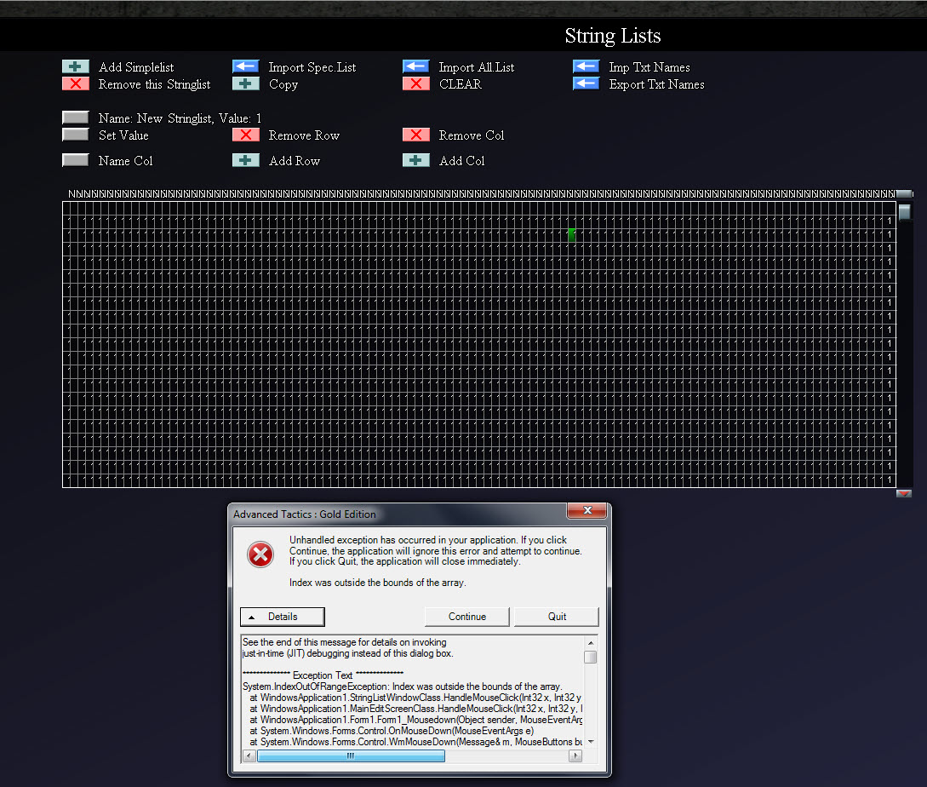
Task: Click the grid's top scroll button
Action: click(x=904, y=193)
